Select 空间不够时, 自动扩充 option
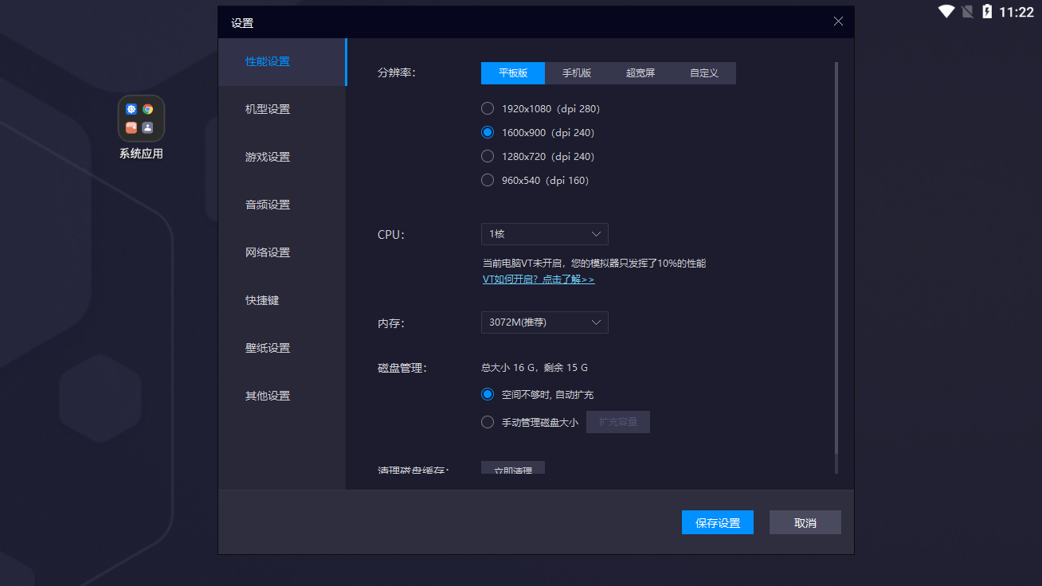The image size is (1042, 586). click(488, 394)
